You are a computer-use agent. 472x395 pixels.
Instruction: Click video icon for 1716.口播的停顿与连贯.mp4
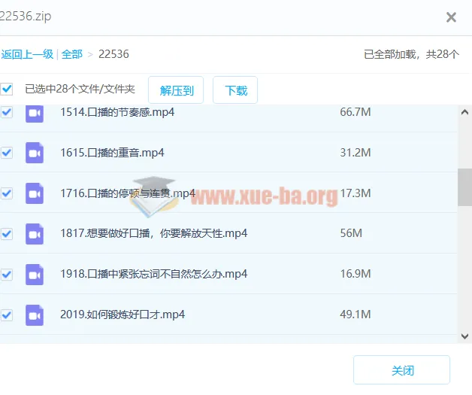pos(35,193)
